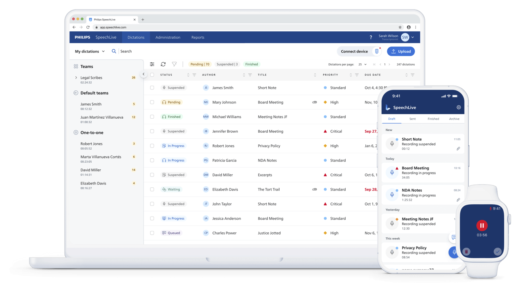This screenshot has width=529, height=288.
Task: Click the Upload button
Action: 401,51
